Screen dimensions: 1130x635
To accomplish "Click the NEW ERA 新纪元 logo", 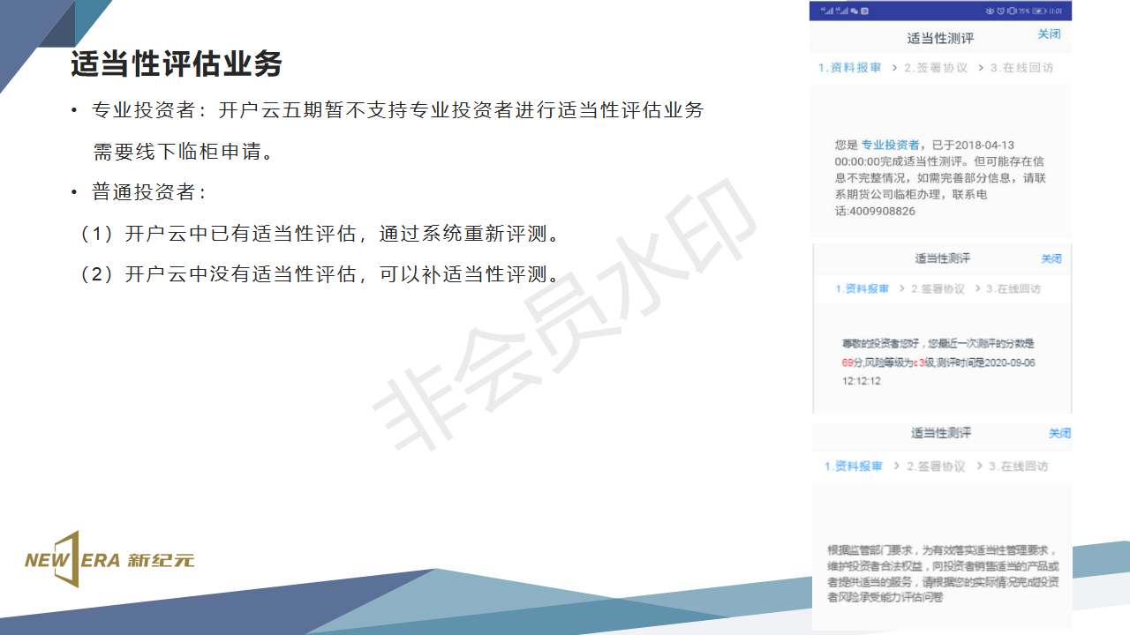I will pyautogui.click(x=109, y=559).
